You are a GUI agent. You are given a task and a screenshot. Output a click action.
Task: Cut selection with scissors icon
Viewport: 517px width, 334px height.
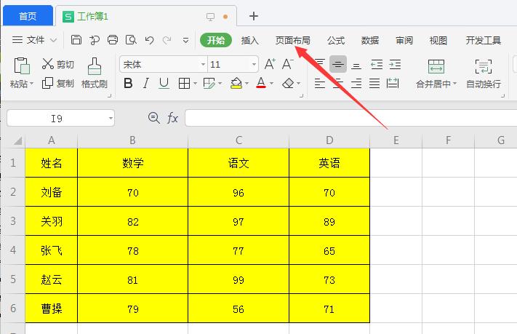click(48, 64)
